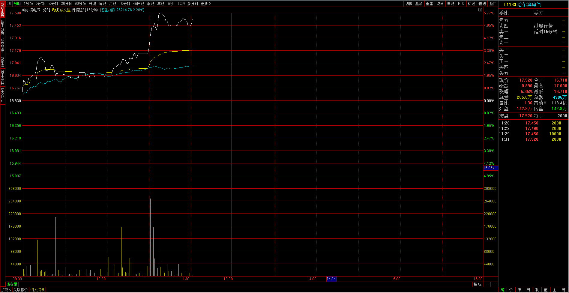Show the 年线 yearly chart
Screen dimensions: 569x293
[161, 4]
